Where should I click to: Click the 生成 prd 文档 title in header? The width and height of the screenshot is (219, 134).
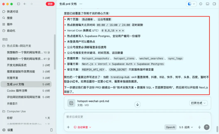pos(68,4)
